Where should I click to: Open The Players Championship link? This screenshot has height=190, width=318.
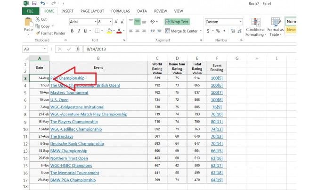74,122
